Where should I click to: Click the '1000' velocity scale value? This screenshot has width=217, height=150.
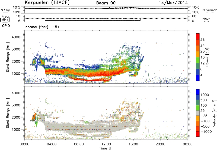tap(205, 95)
